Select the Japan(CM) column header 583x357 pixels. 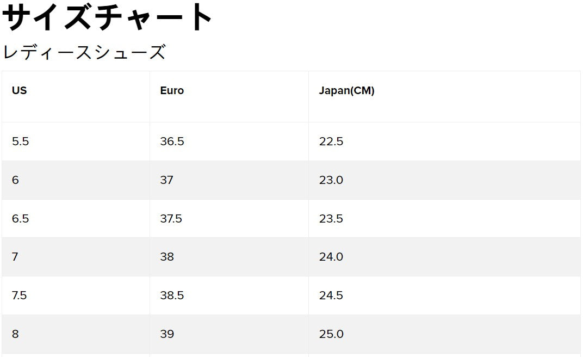pos(346,91)
